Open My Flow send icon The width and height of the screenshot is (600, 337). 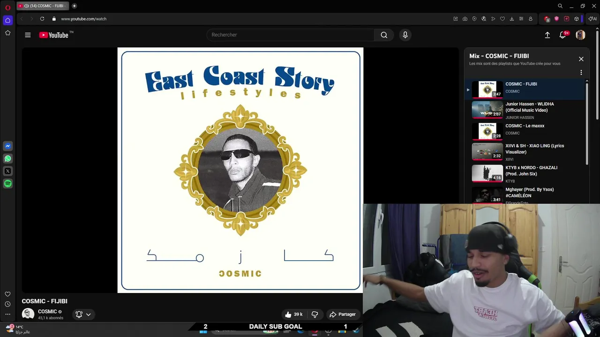pyautogui.click(x=493, y=19)
